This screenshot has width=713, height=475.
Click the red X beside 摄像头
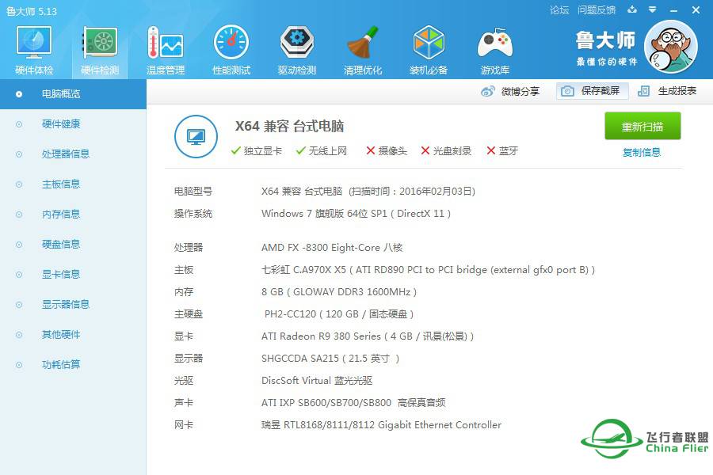(369, 150)
